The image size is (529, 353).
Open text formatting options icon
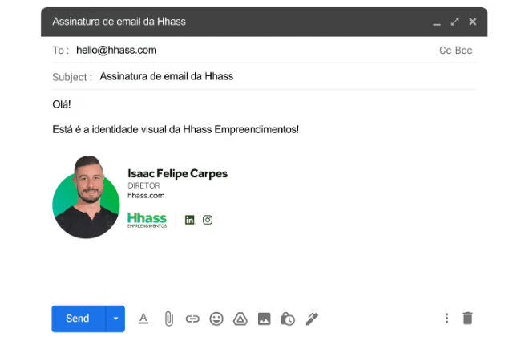pyautogui.click(x=143, y=319)
